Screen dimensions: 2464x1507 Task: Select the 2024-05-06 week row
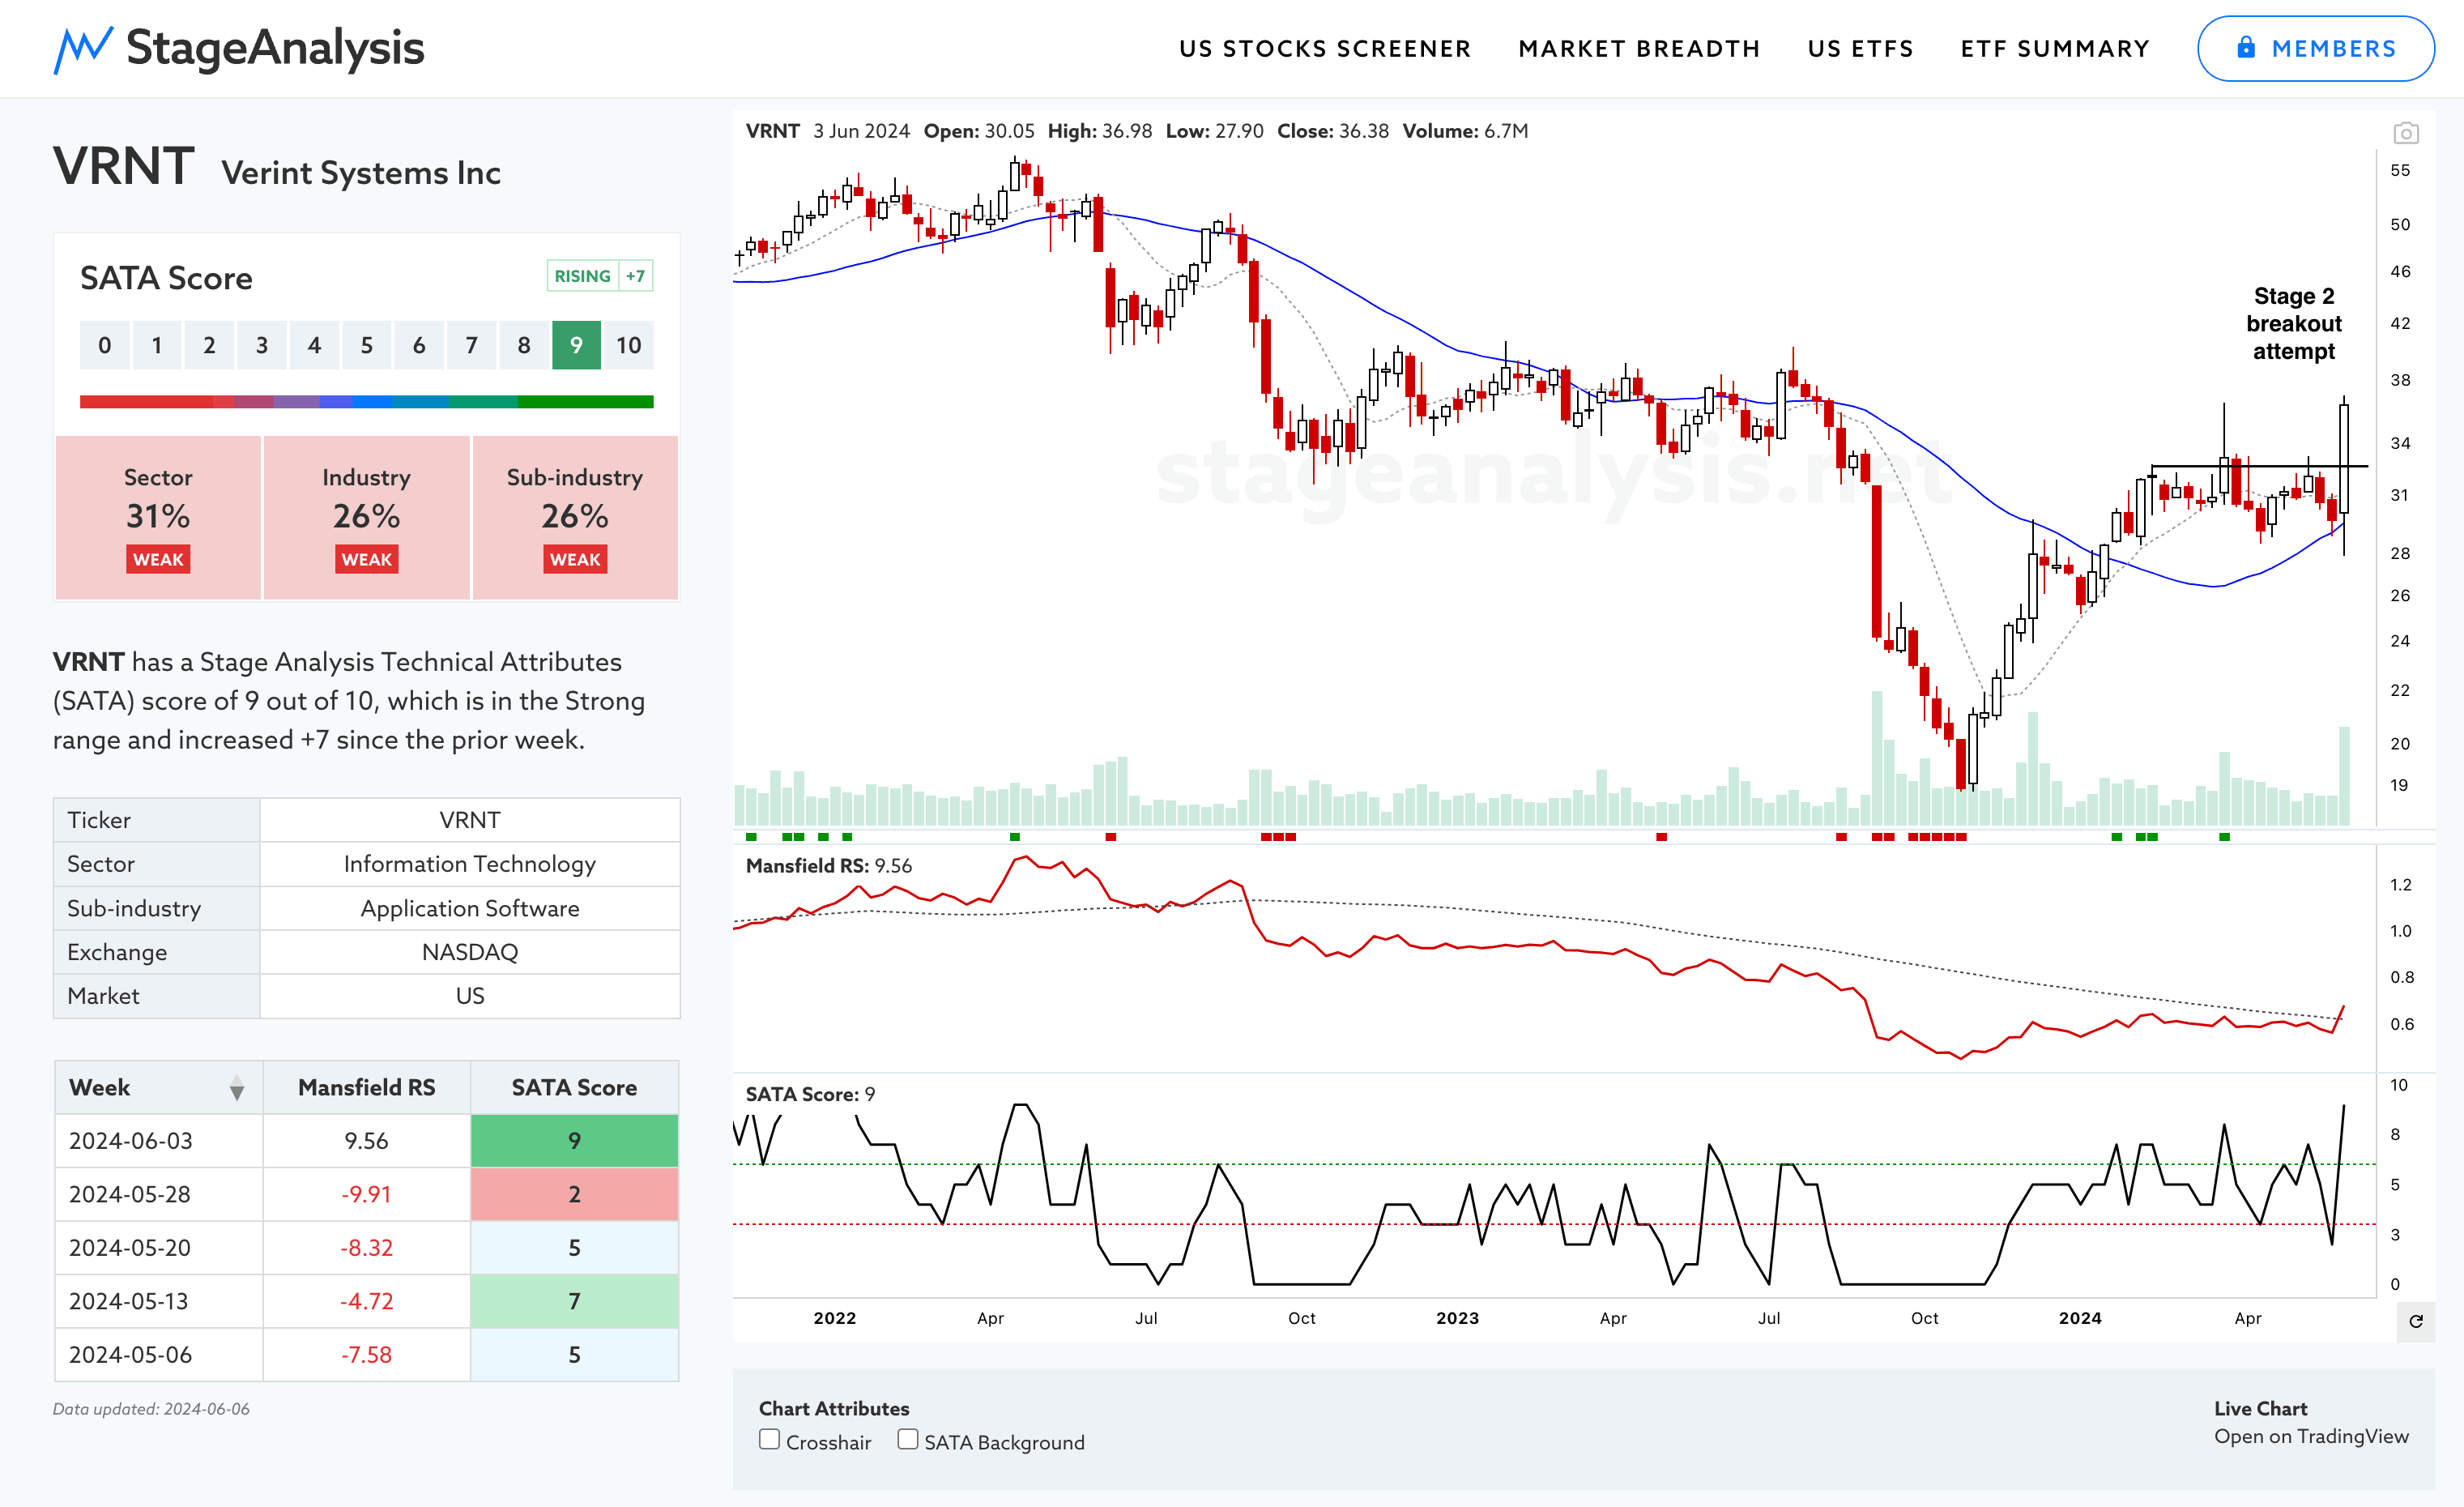tap(366, 1354)
